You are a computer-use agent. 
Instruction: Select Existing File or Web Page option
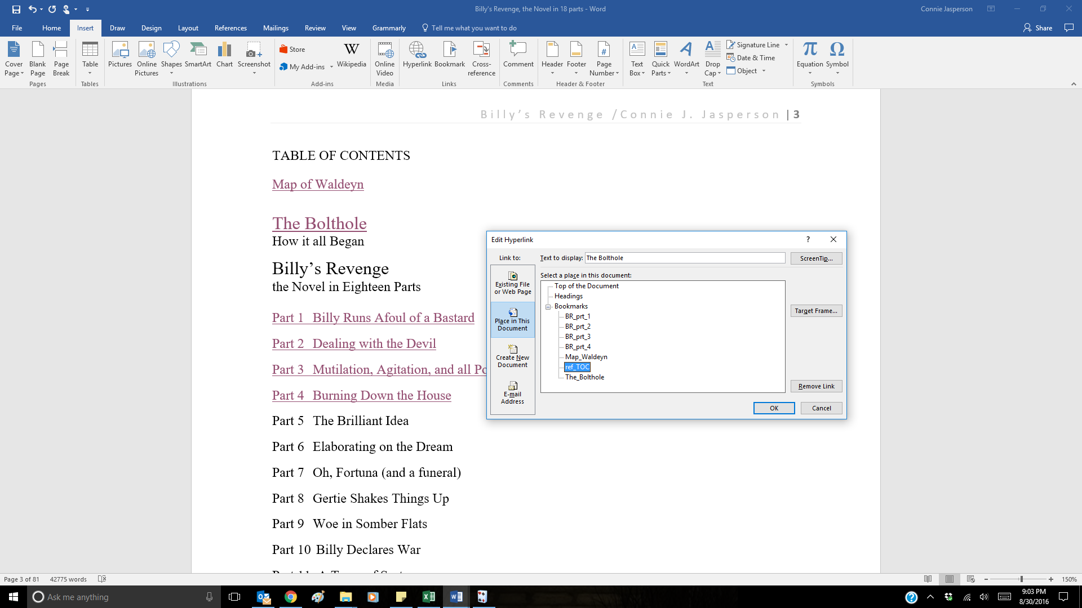point(512,283)
